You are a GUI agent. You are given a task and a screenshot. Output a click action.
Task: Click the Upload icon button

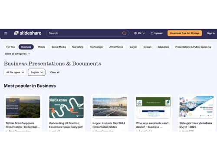pyautogui.click(x=156, y=33)
